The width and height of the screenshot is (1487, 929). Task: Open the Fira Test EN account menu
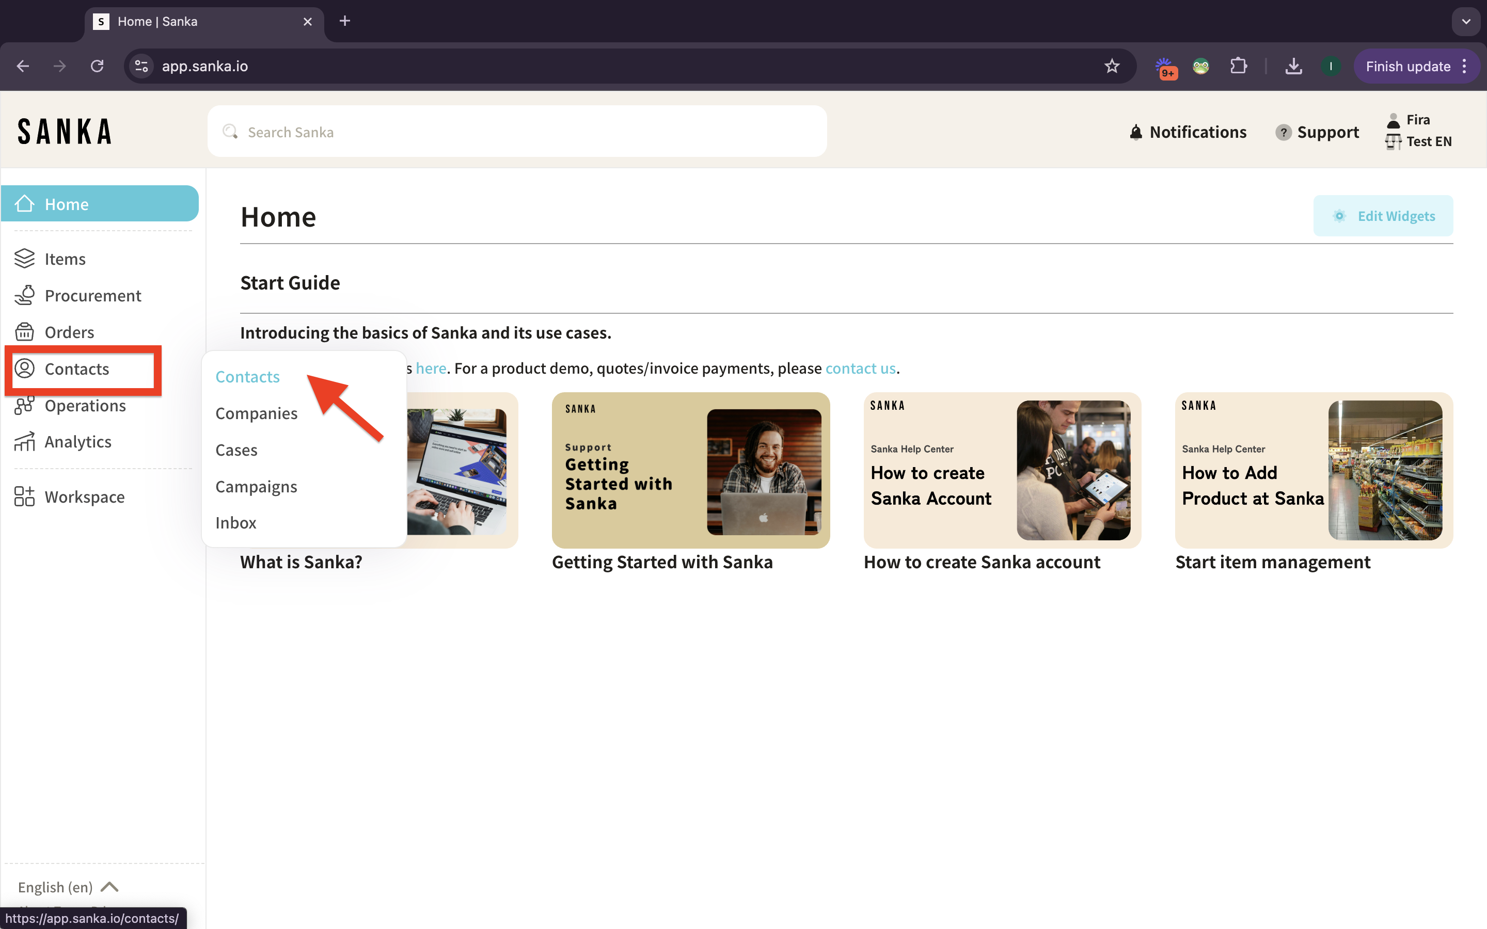[1419, 130]
